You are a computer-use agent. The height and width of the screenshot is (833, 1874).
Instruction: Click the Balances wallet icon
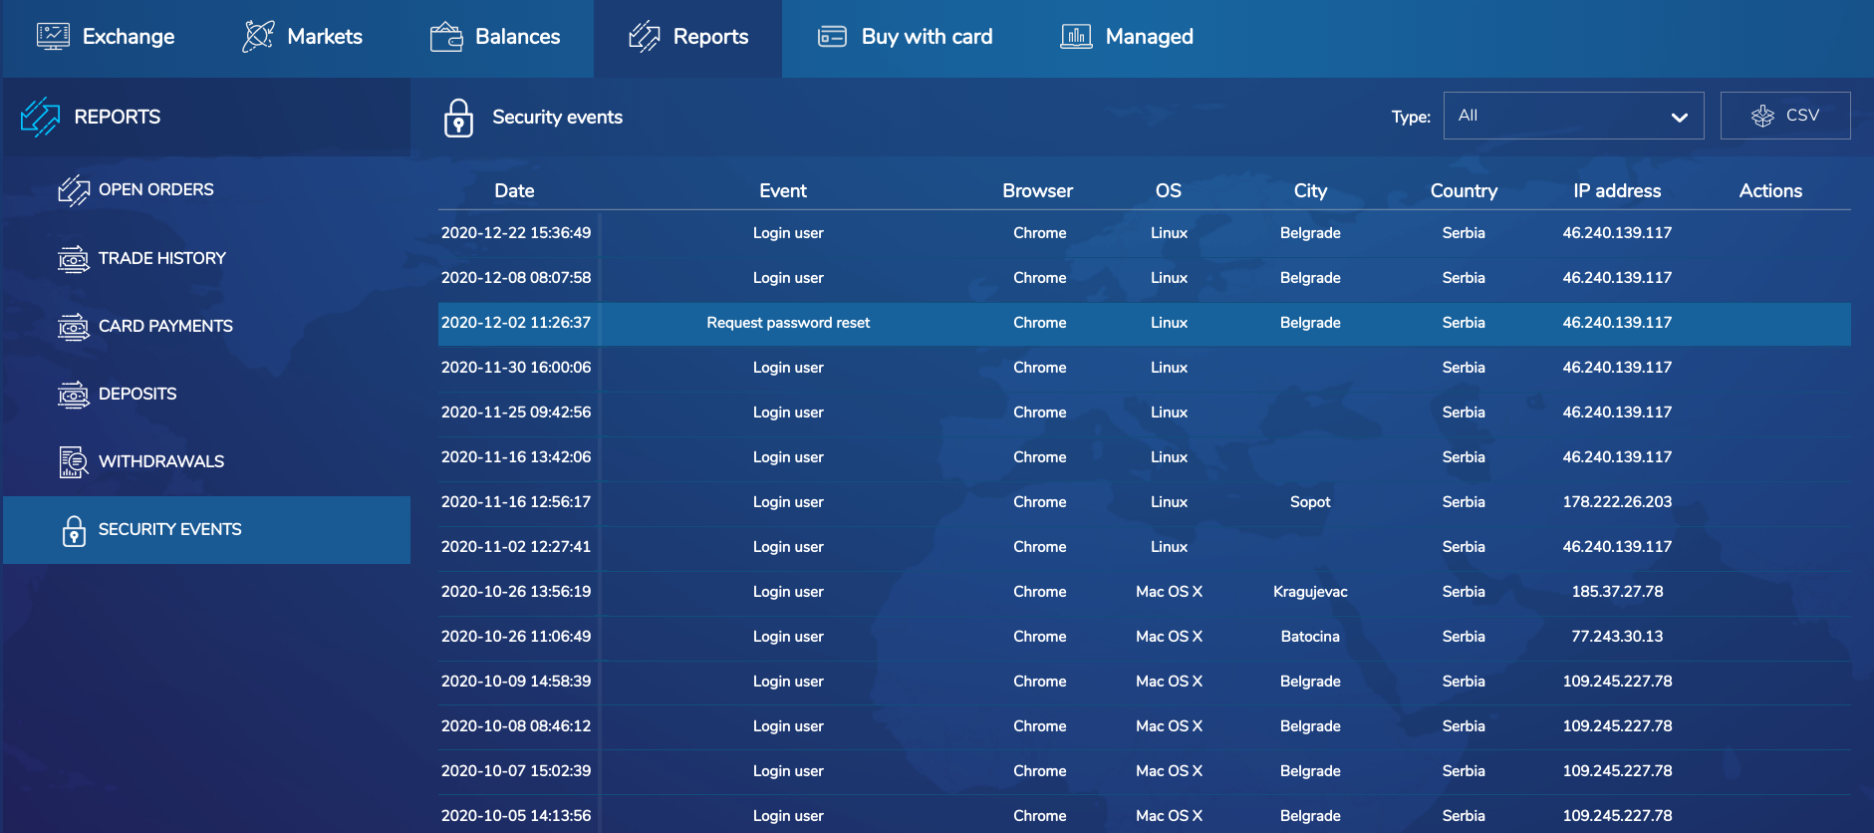click(446, 37)
